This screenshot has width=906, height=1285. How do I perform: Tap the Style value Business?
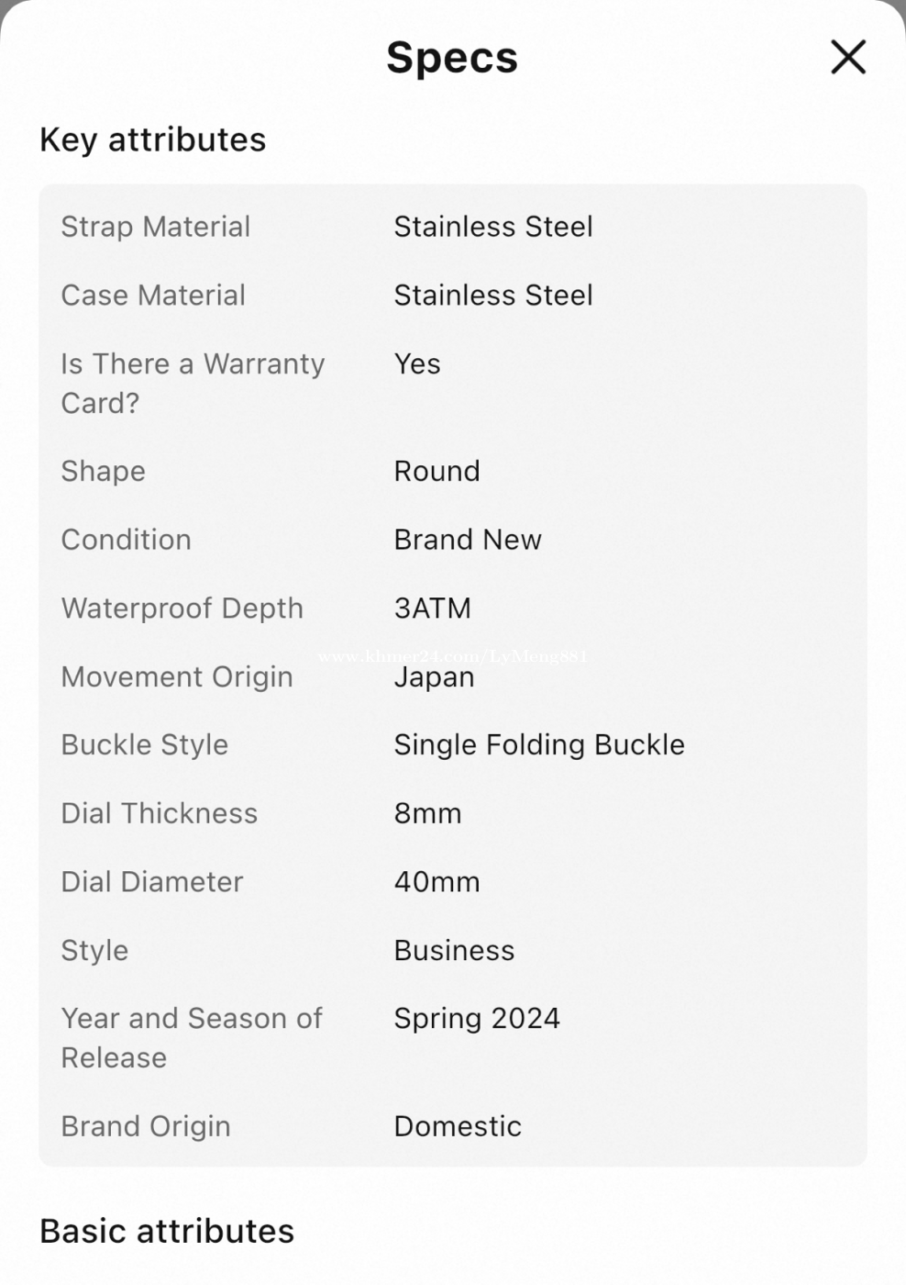click(454, 950)
